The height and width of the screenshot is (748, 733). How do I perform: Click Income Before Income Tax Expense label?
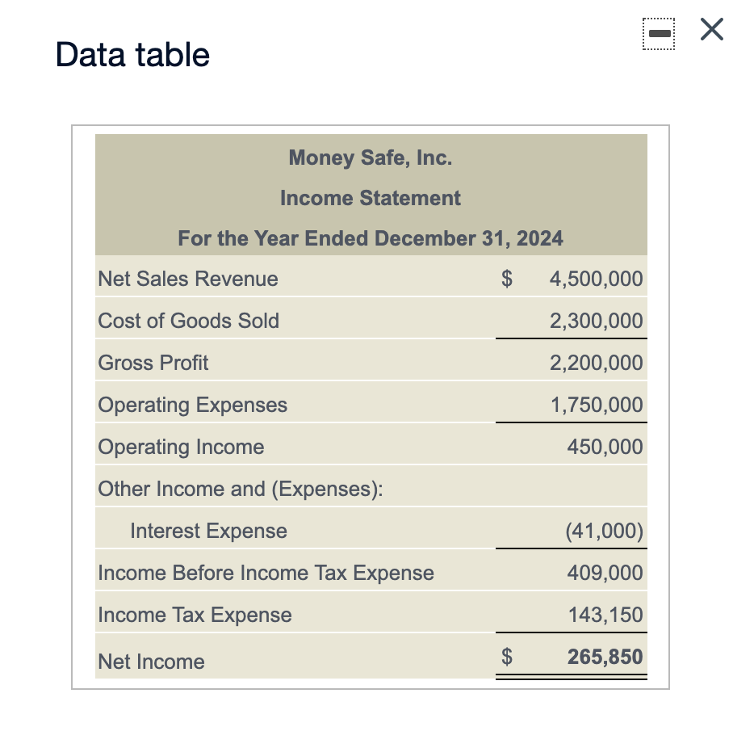pyautogui.click(x=266, y=573)
